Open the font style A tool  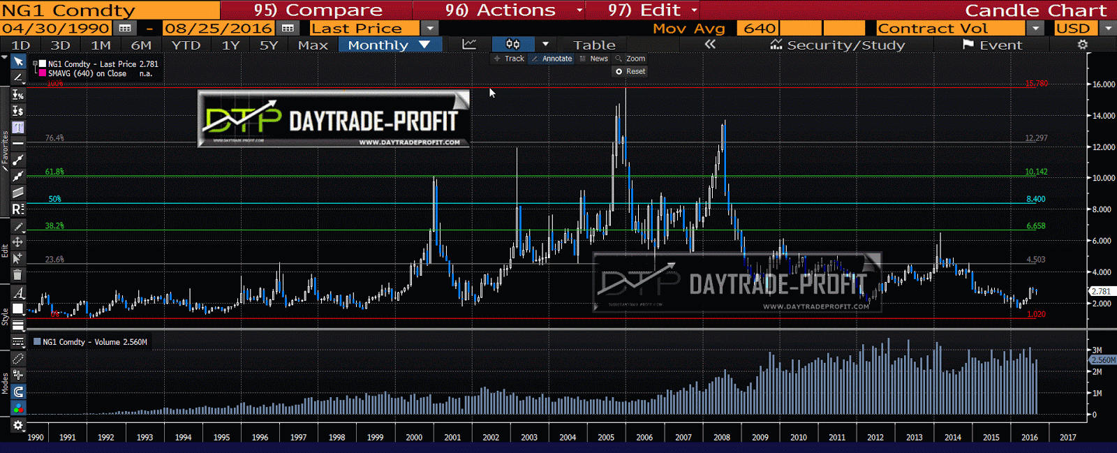coord(18,292)
